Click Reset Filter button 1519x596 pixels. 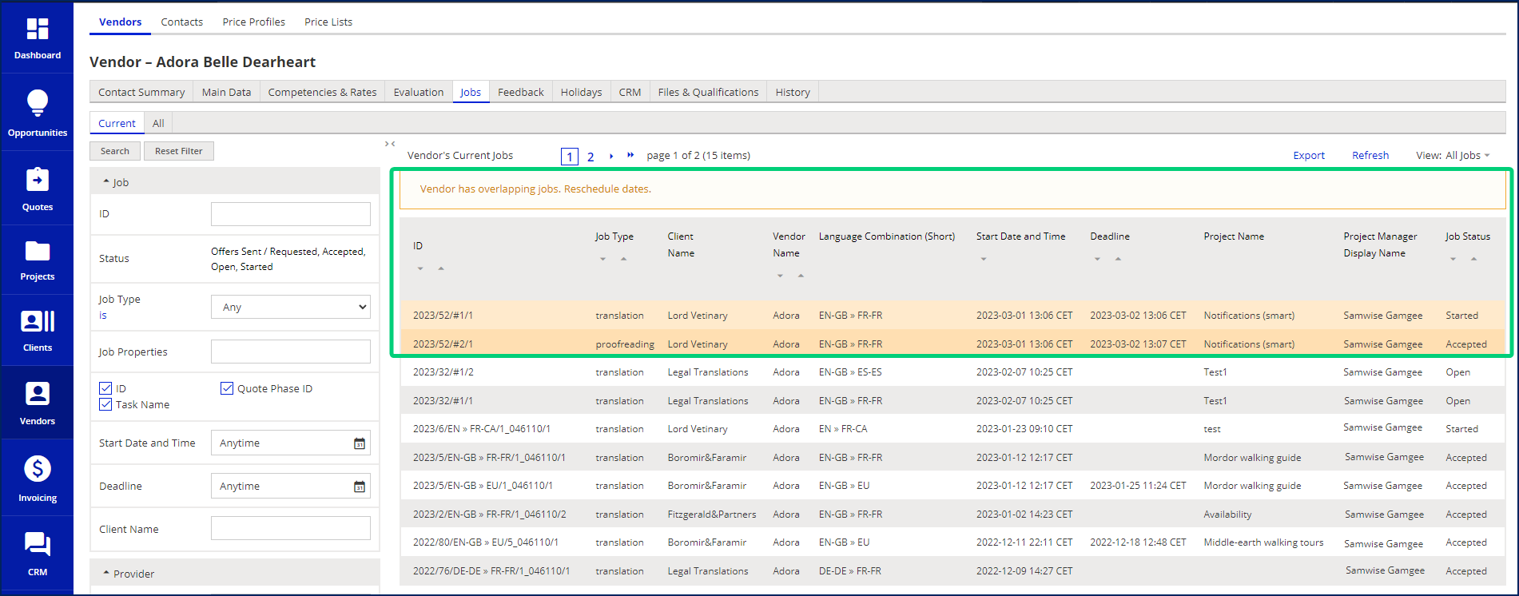point(179,151)
